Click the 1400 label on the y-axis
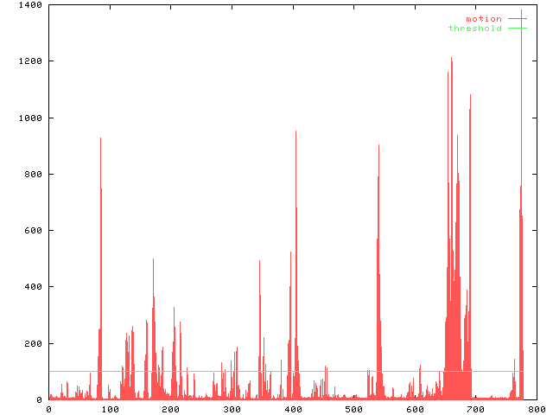Screen dimensions: 553x415 (31, 5)
